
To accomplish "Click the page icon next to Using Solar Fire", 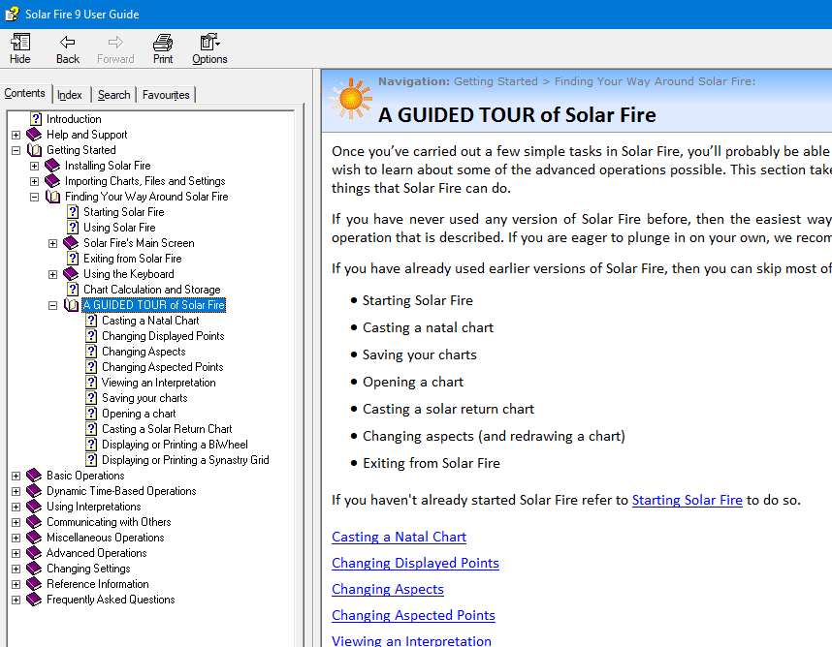I will coord(73,228).
